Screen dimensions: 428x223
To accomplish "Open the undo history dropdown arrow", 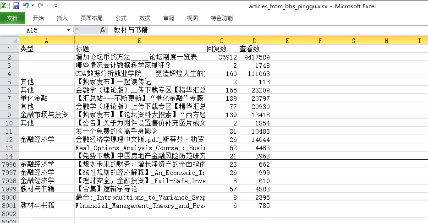I will 33,5.
